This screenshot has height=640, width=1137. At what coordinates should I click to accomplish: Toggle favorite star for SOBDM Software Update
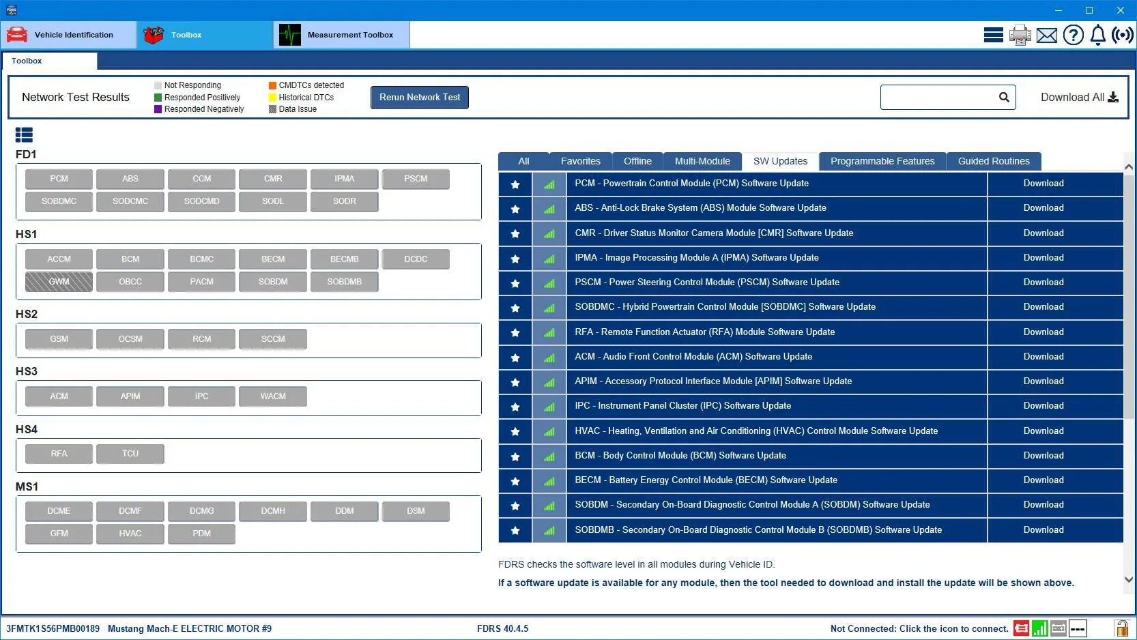tap(515, 506)
